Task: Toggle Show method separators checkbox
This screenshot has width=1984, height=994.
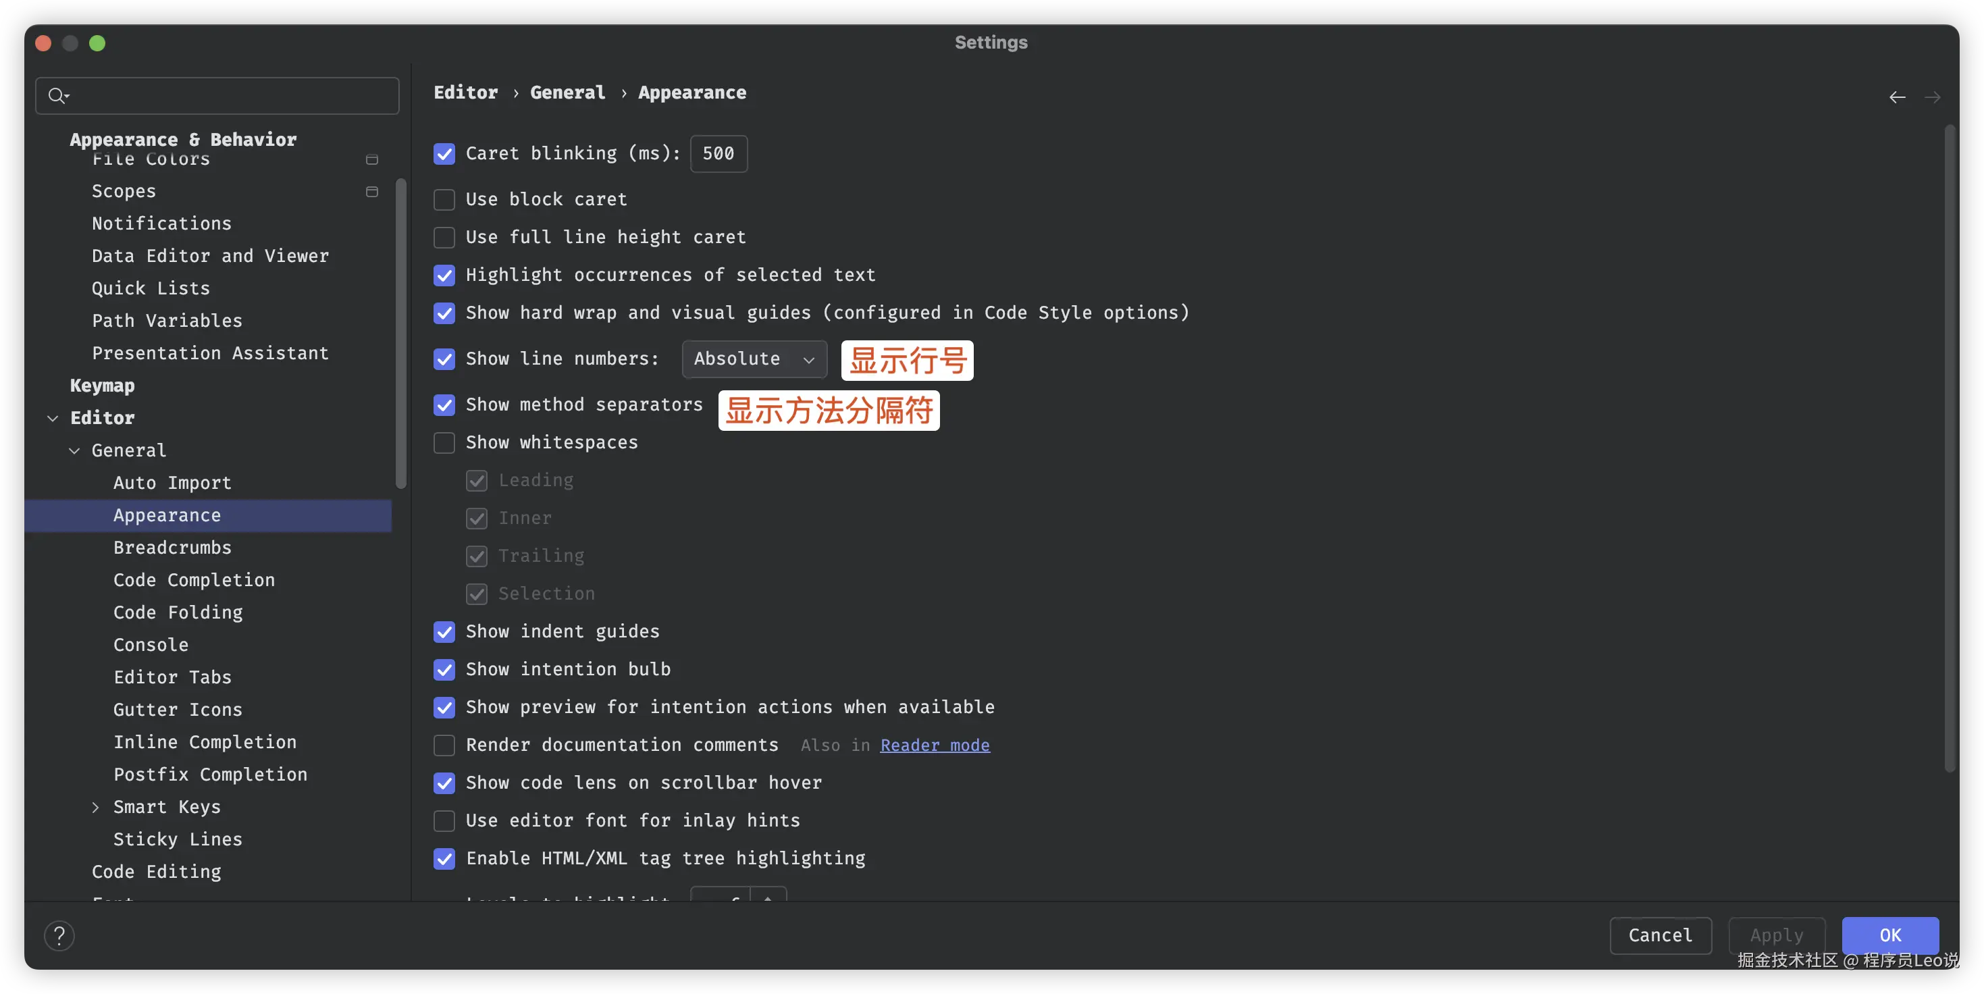Action: point(444,406)
